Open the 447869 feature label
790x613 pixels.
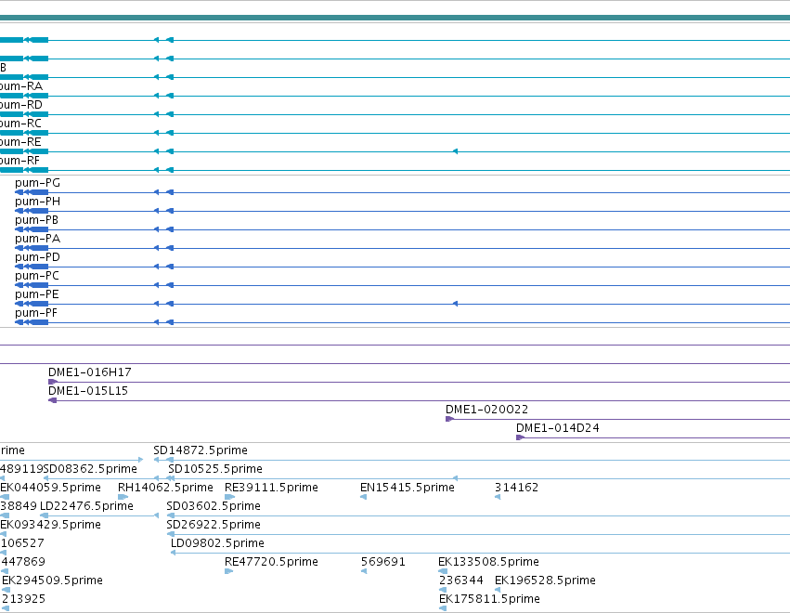click(23, 562)
